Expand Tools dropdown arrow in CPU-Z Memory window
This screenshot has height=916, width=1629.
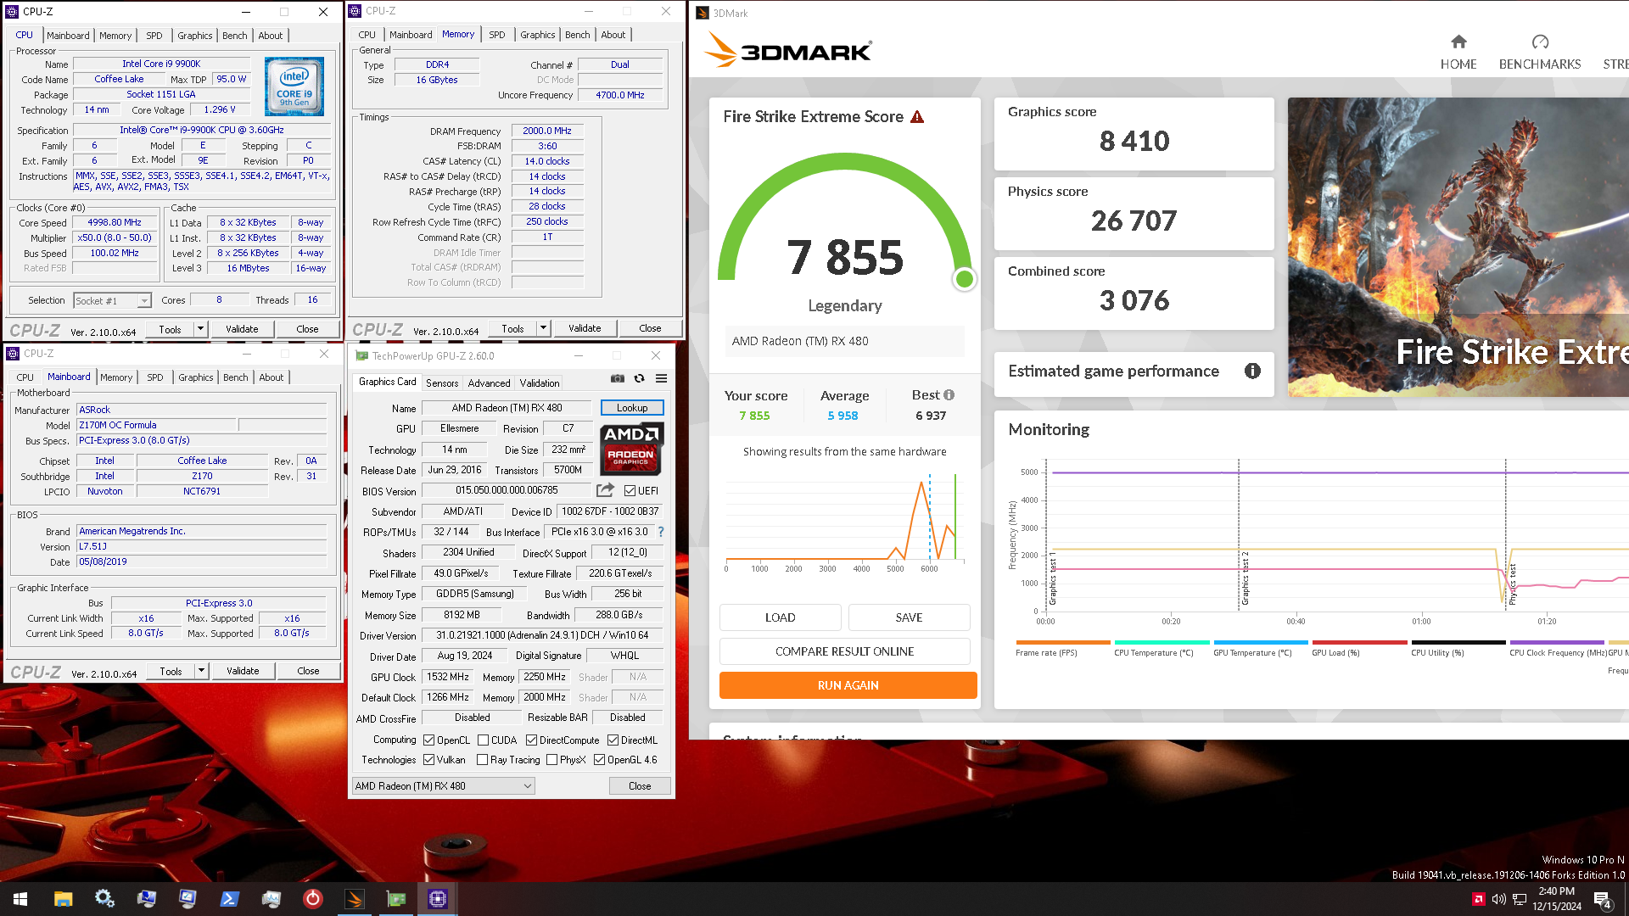[544, 328]
